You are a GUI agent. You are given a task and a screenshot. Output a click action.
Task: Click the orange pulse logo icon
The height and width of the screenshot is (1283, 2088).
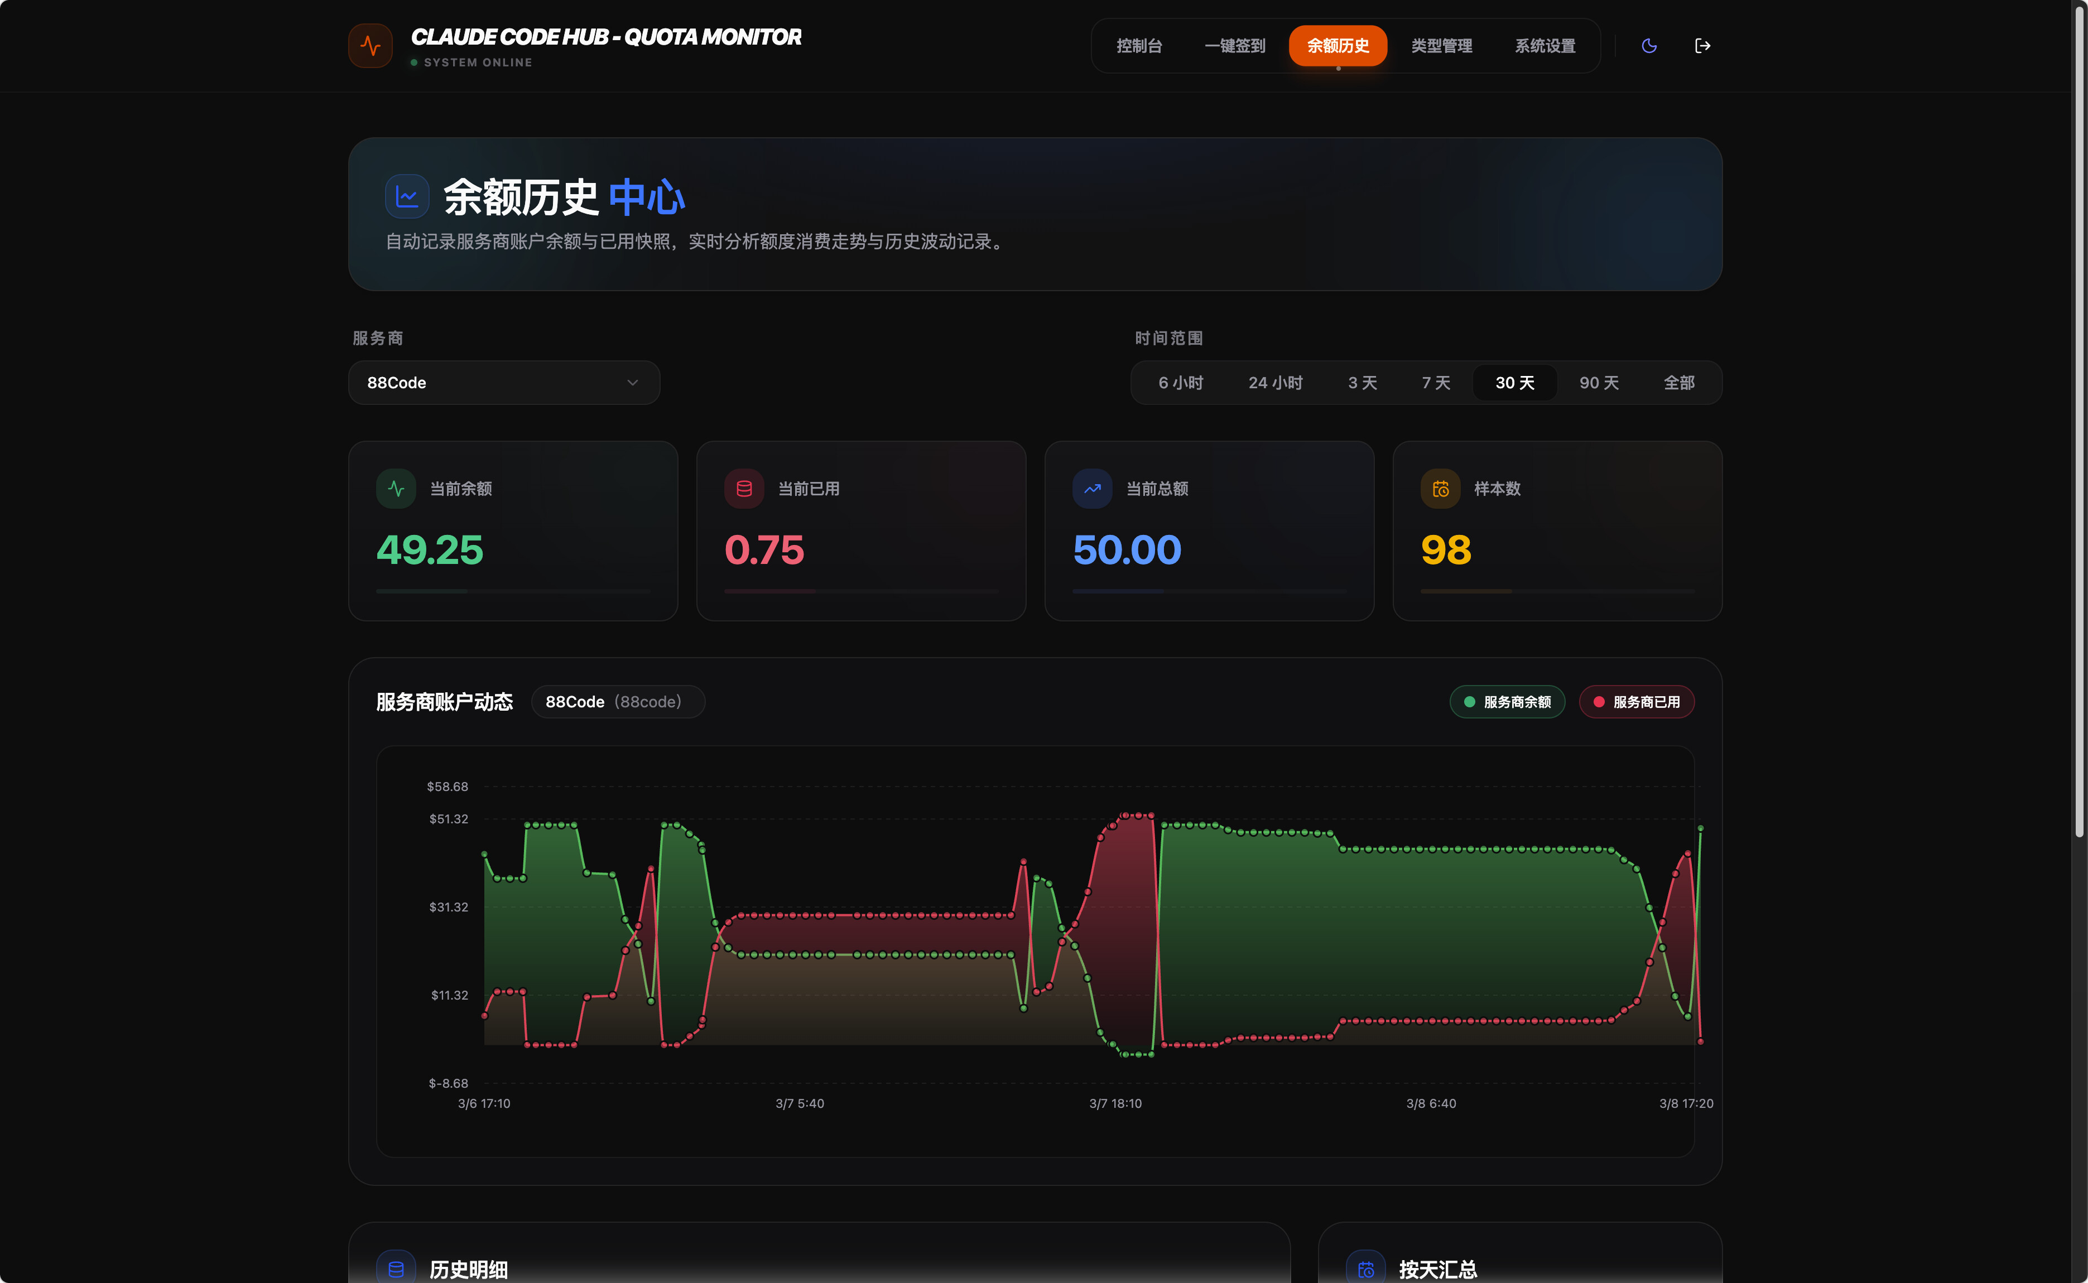[370, 46]
